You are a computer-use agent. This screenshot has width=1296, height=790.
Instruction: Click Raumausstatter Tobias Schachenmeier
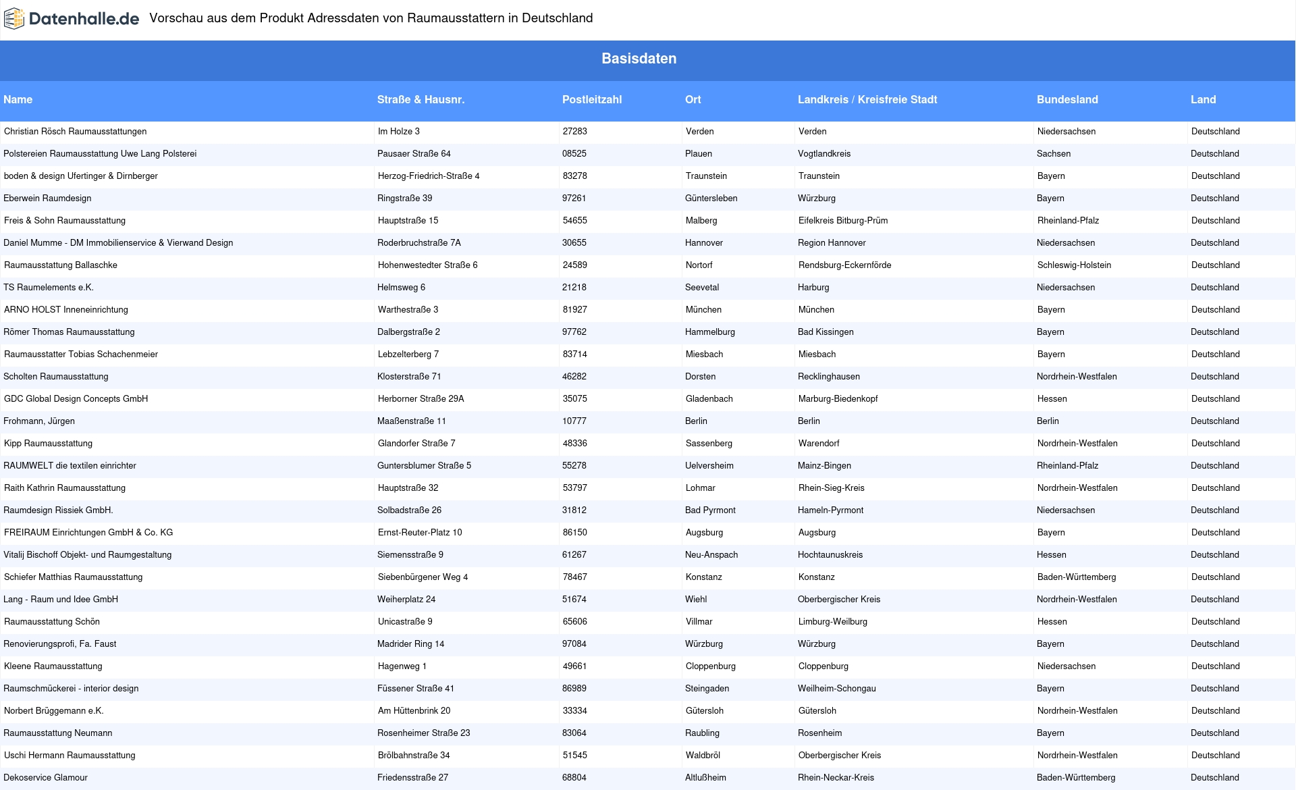(81, 354)
